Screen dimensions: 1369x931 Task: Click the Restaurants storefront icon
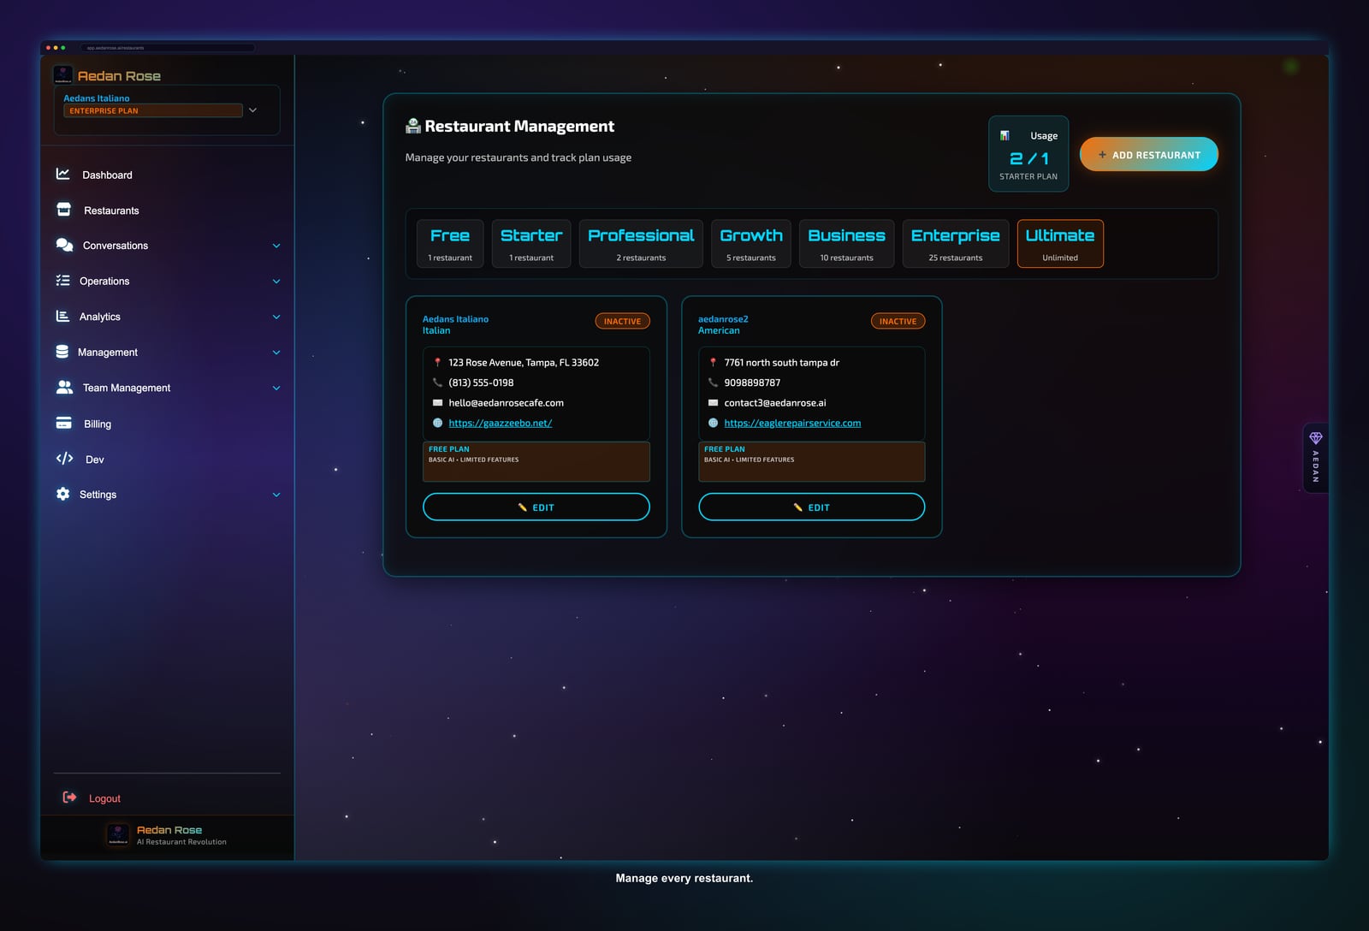(63, 210)
